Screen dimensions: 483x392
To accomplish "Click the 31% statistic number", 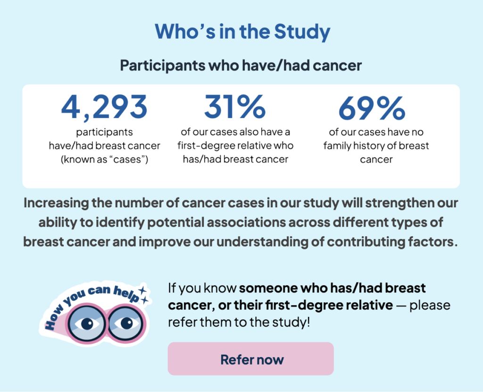I will click(x=235, y=107).
